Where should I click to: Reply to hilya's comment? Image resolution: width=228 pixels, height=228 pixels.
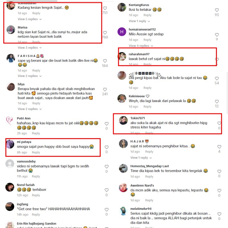click(36, 103)
